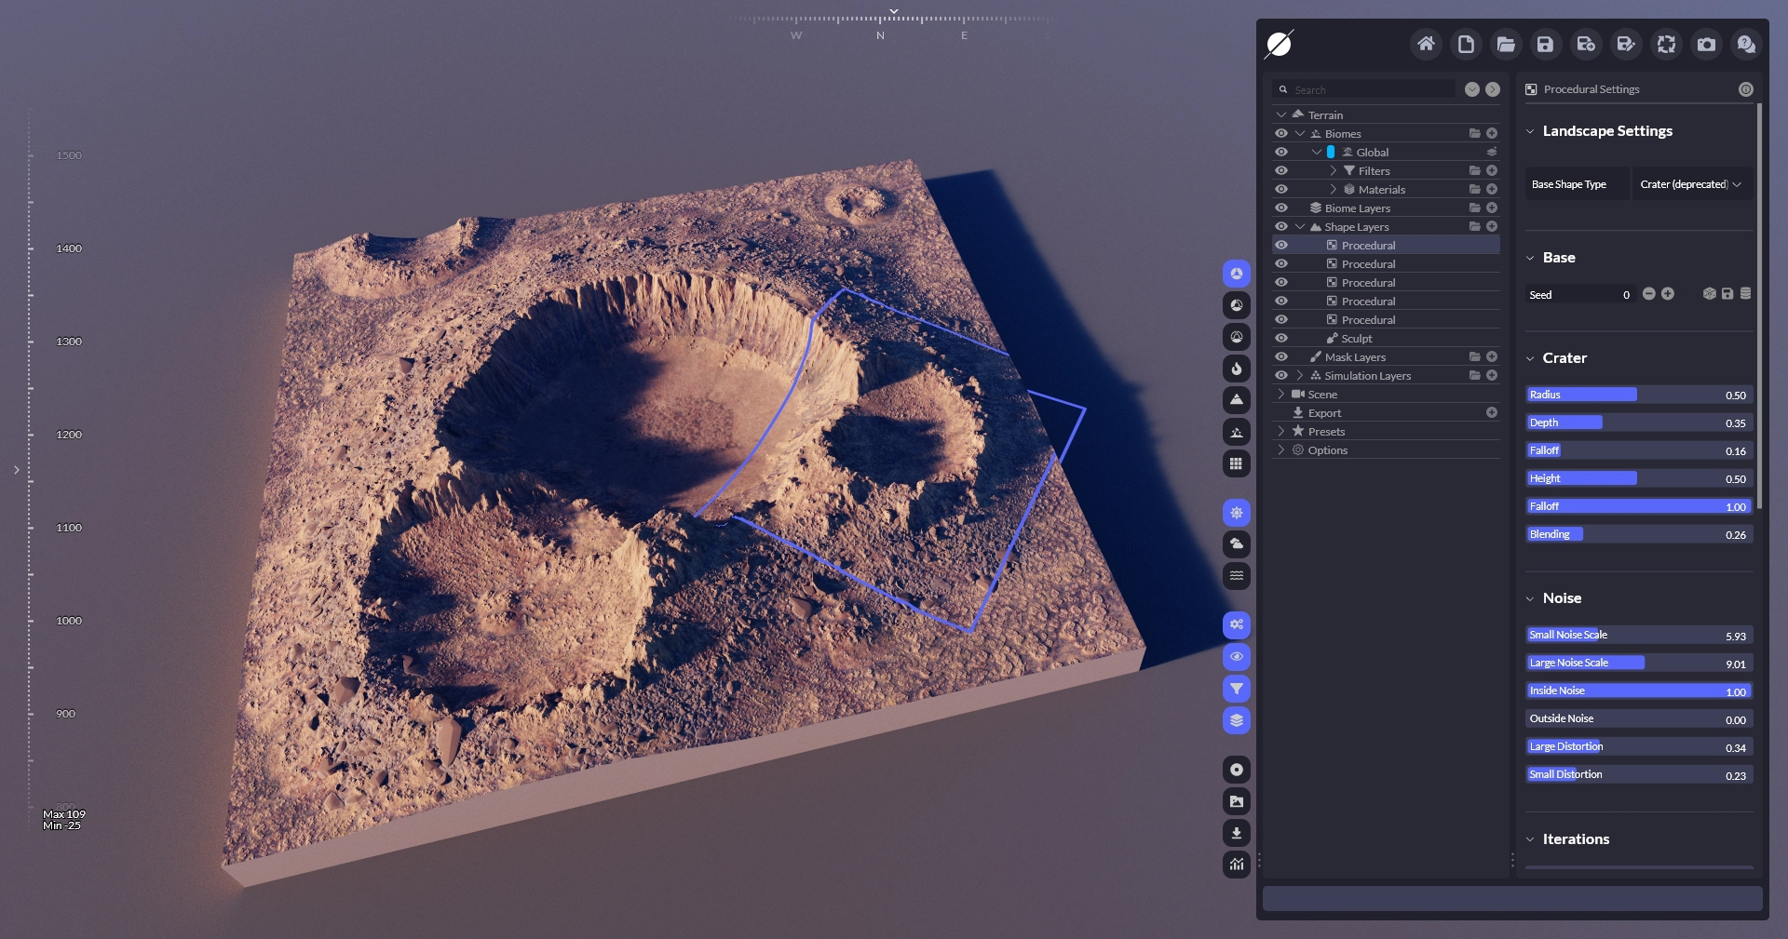Click the statistics chart icon in viewport sidebar
The width and height of the screenshot is (1788, 939).
pyautogui.click(x=1236, y=865)
